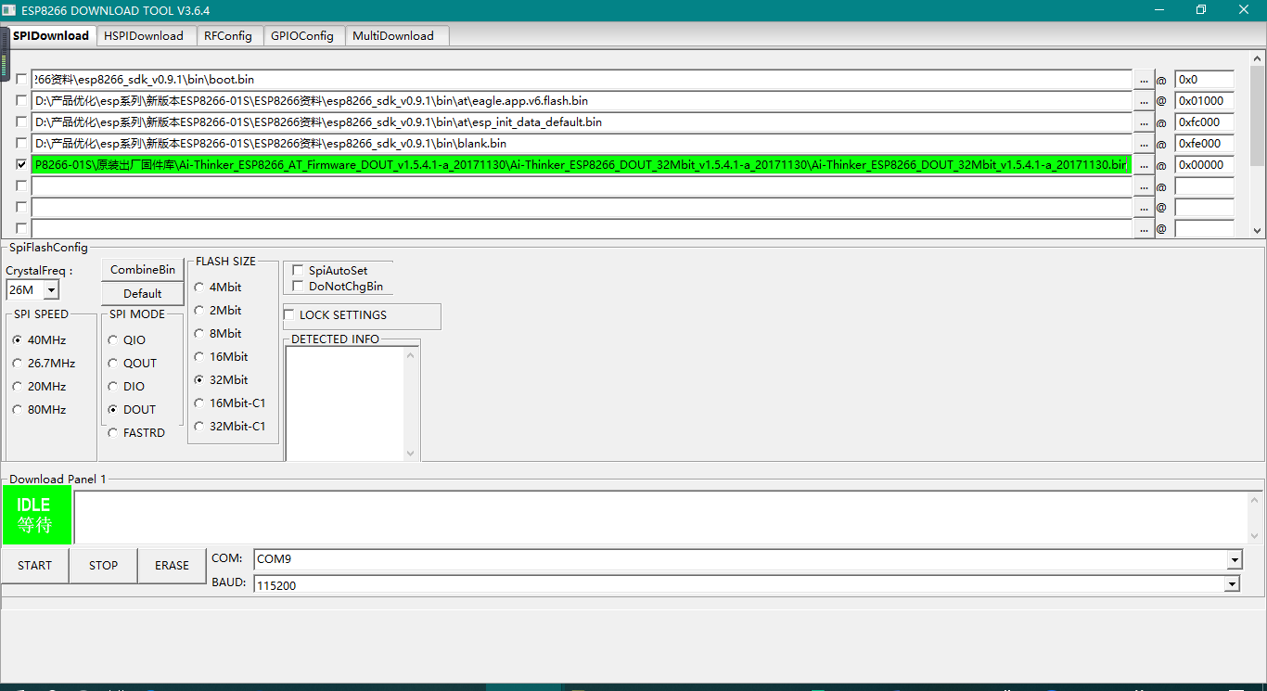
Task: Open the CrystalFreq 26M dropdown
Action: point(51,290)
